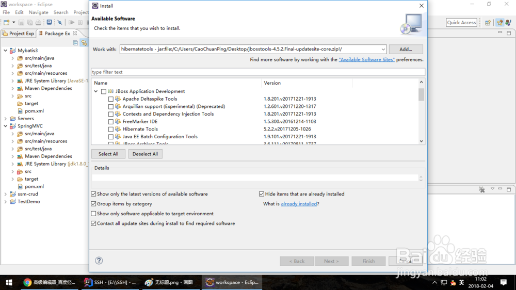
Task: Open the File menu
Action: 6,12
